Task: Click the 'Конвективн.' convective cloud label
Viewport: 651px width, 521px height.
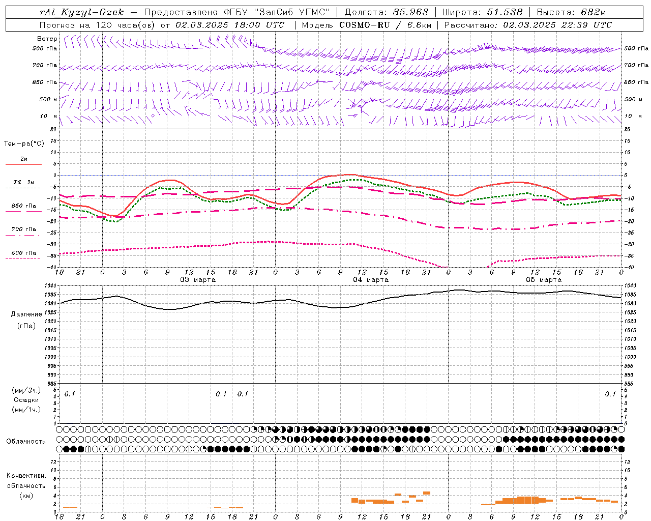Action: point(26,476)
